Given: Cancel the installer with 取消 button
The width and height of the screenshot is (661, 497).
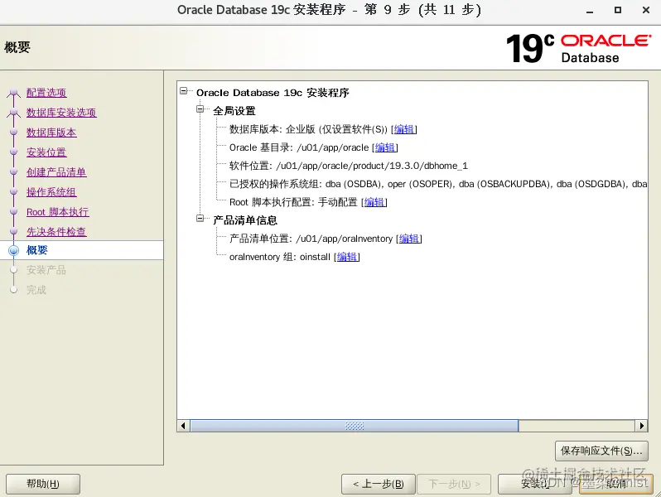Looking at the screenshot, I should (x=616, y=484).
